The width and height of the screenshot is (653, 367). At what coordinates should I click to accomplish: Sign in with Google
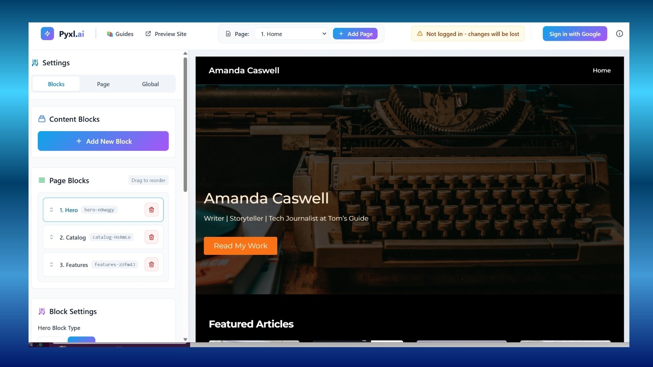pos(574,34)
